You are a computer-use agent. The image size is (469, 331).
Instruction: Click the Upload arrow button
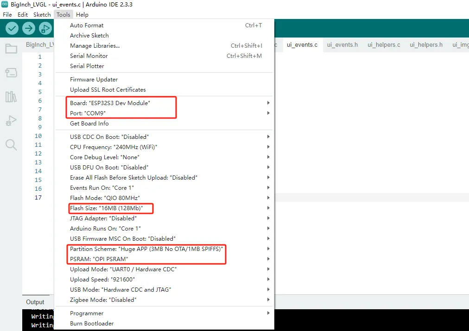(x=29, y=28)
